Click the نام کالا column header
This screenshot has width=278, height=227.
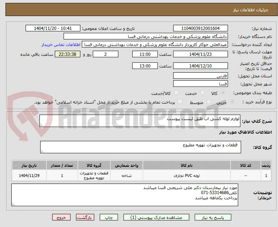point(187,165)
